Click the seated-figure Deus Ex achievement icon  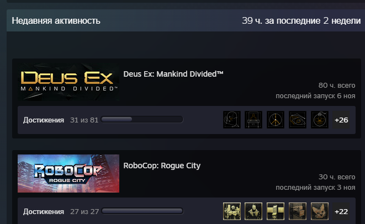pyautogui.click(x=253, y=120)
